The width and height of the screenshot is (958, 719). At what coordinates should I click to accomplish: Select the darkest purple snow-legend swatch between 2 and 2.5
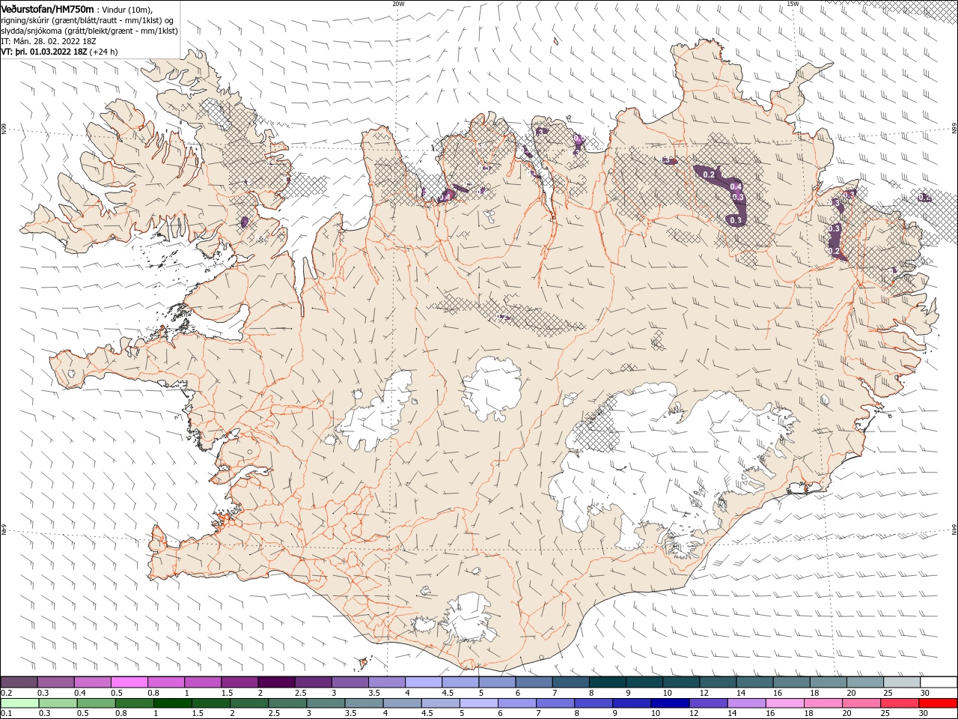coord(275,682)
